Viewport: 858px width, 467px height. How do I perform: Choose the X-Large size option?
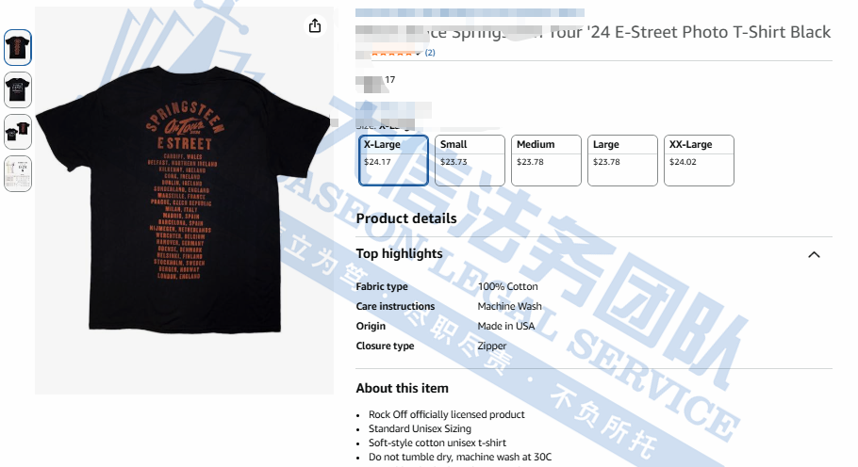coord(393,161)
